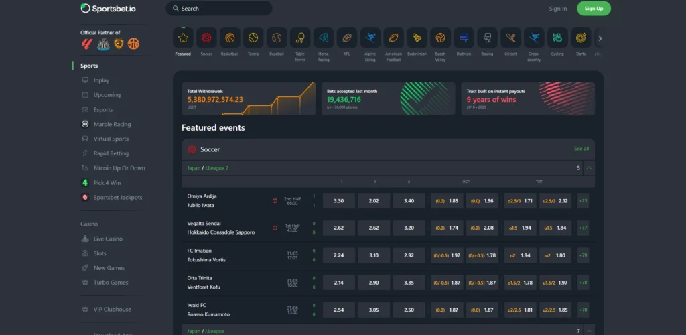Open the Horse Racing icon
Viewport: 686px width, 335px height.
(324, 38)
